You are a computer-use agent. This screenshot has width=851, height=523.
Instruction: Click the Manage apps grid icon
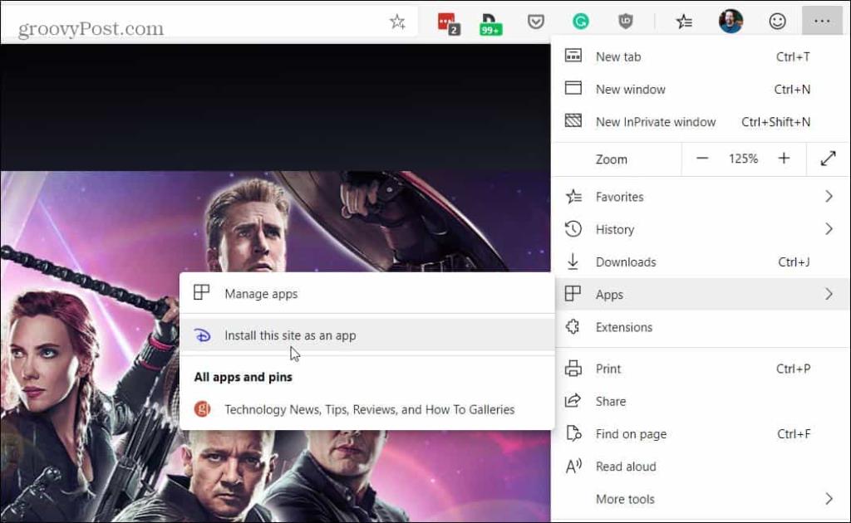(x=201, y=293)
